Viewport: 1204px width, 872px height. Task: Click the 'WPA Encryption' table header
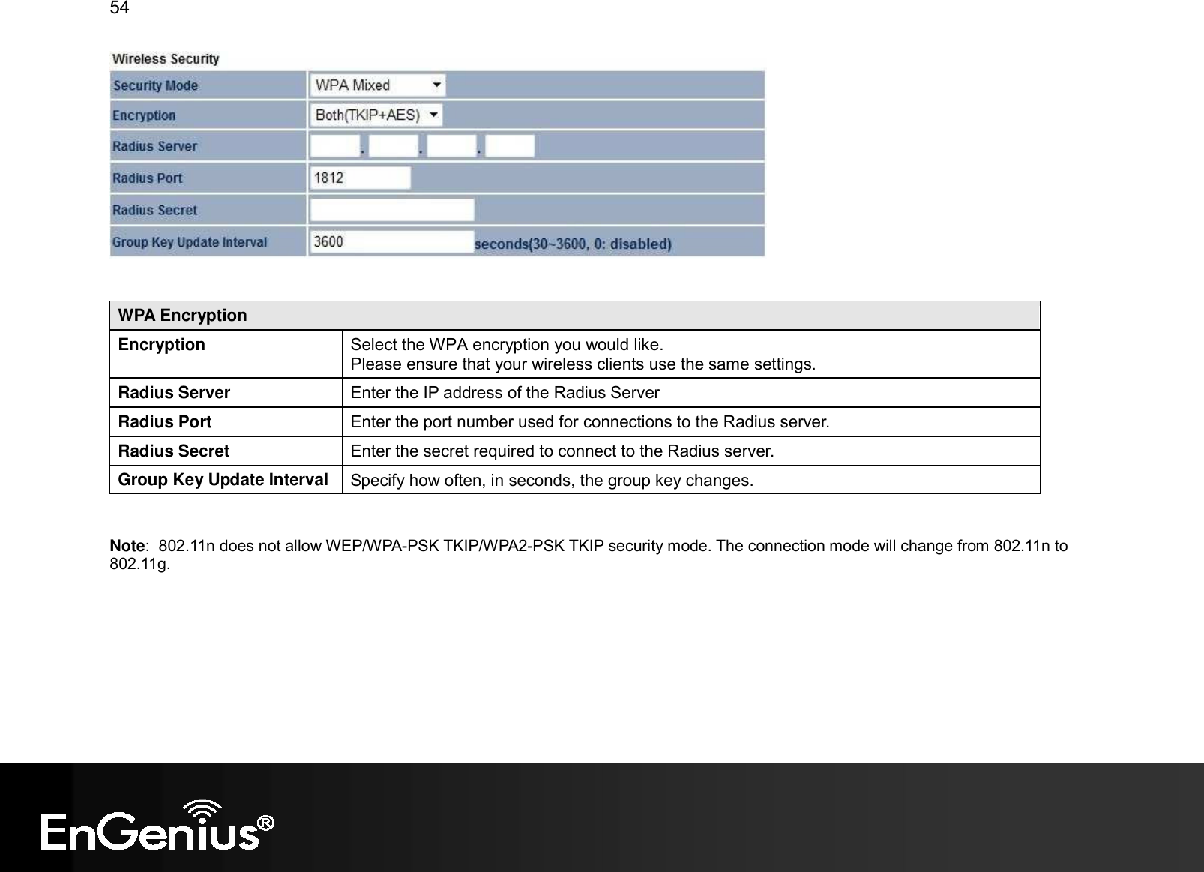point(575,315)
